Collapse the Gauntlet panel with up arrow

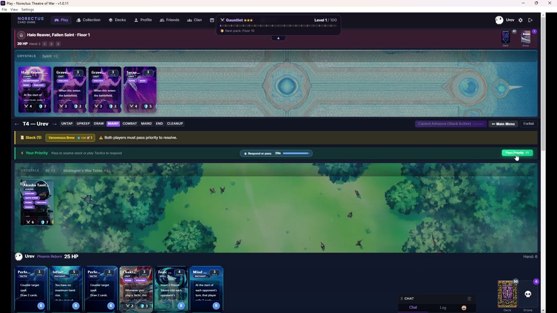pyautogui.click(x=278, y=38)
